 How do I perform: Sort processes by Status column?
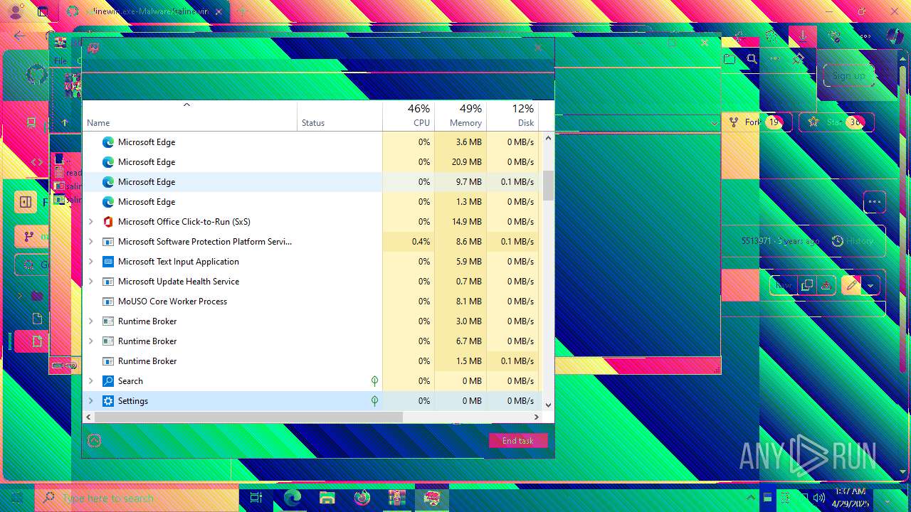[x=340, y=116]
